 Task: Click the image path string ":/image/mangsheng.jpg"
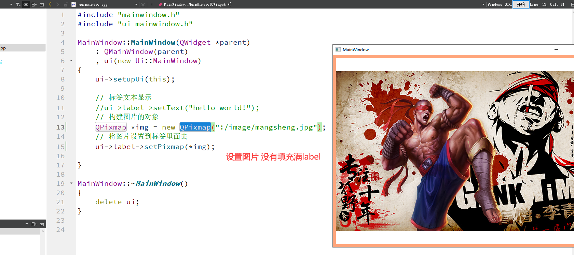pos(266,127)
